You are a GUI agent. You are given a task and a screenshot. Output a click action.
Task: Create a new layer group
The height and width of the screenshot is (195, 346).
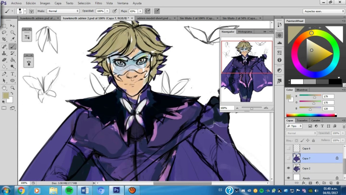click(324, 183)
